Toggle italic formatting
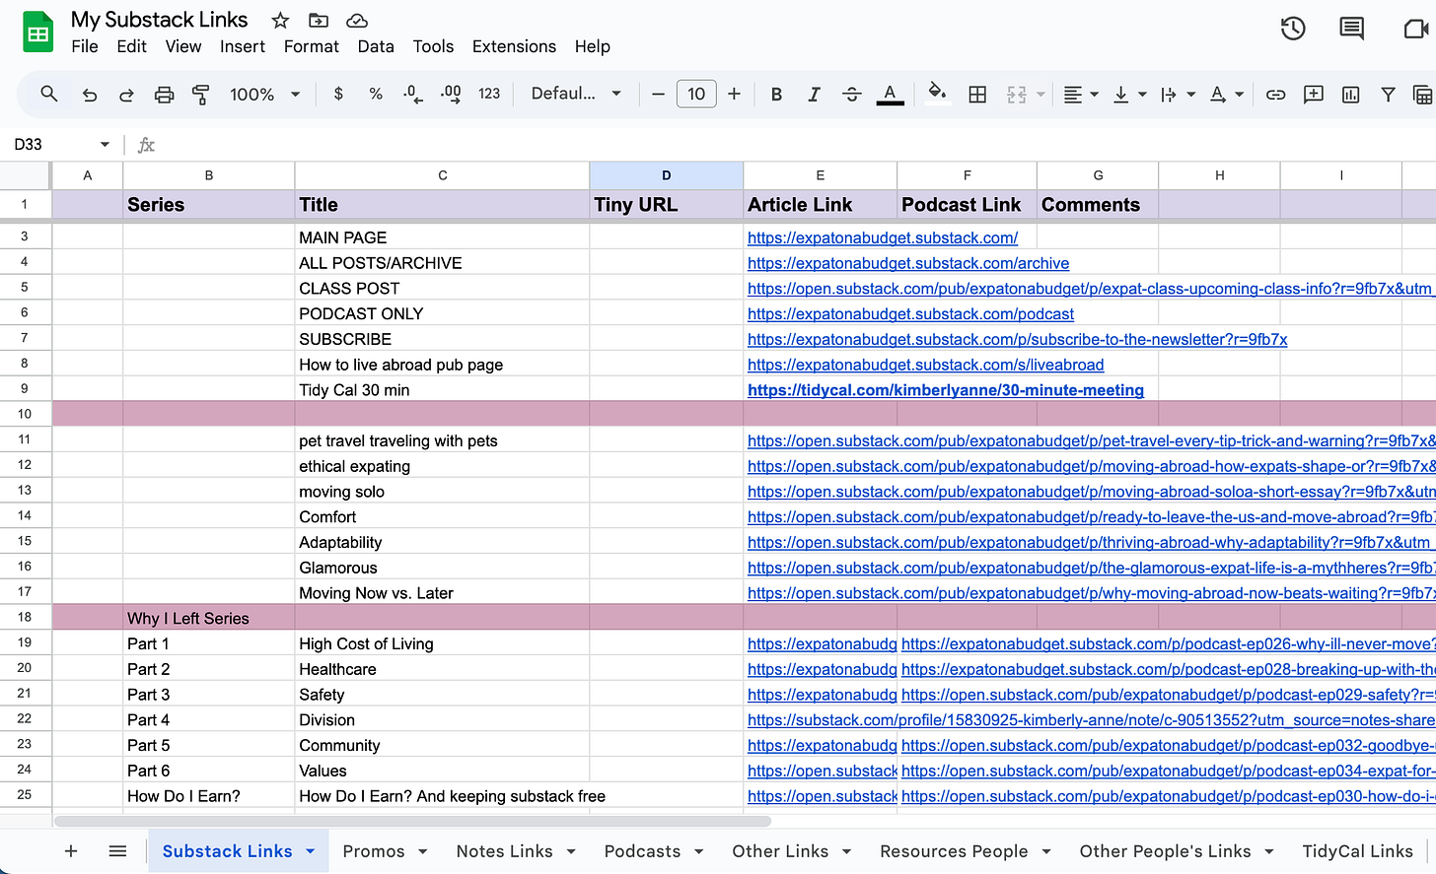Viewport: 1436px width, 874px height. tap(814, 94)
